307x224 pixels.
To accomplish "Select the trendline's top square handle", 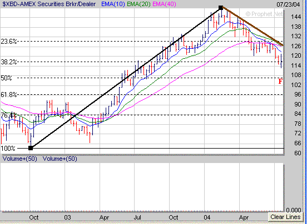I will (x=221, y=8).
